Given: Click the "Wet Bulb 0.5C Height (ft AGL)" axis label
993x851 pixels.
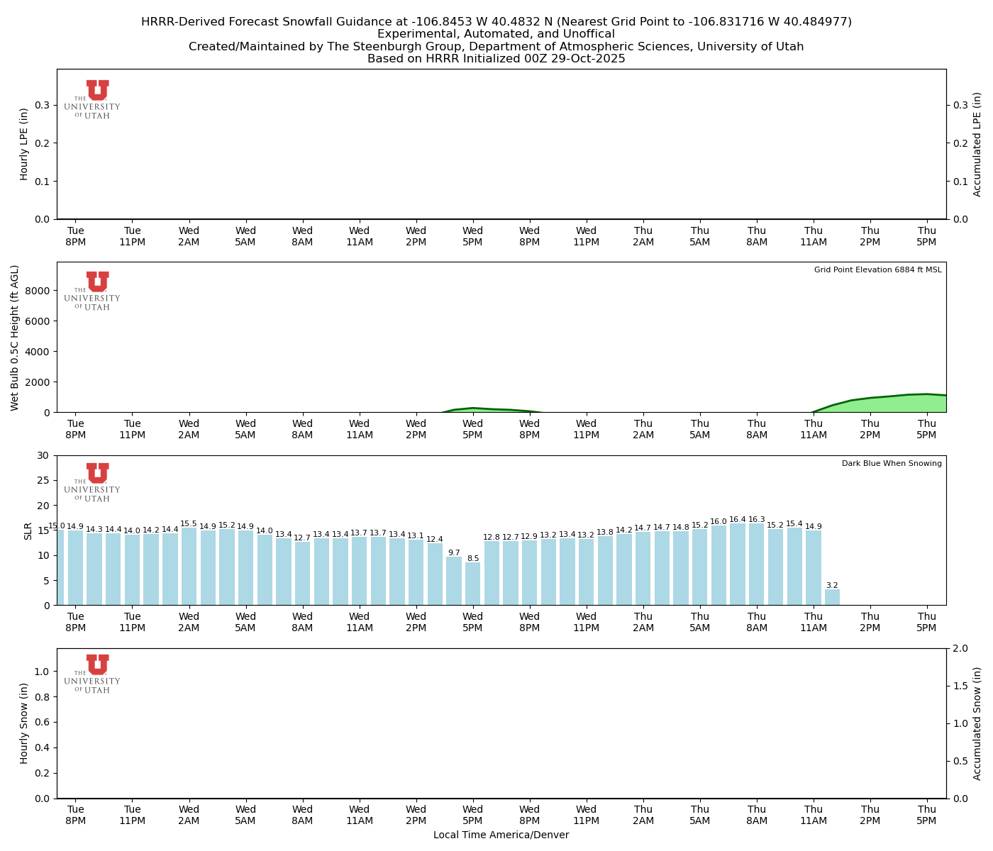Looking at the screenshot, I should click(x=15, y=338).
